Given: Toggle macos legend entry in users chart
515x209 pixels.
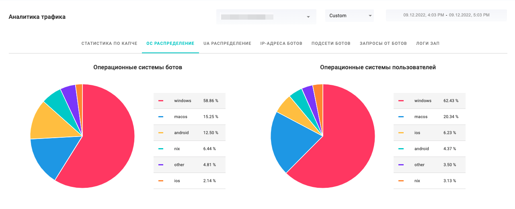Looking at the screenshot, I should (x=421, y=117).
